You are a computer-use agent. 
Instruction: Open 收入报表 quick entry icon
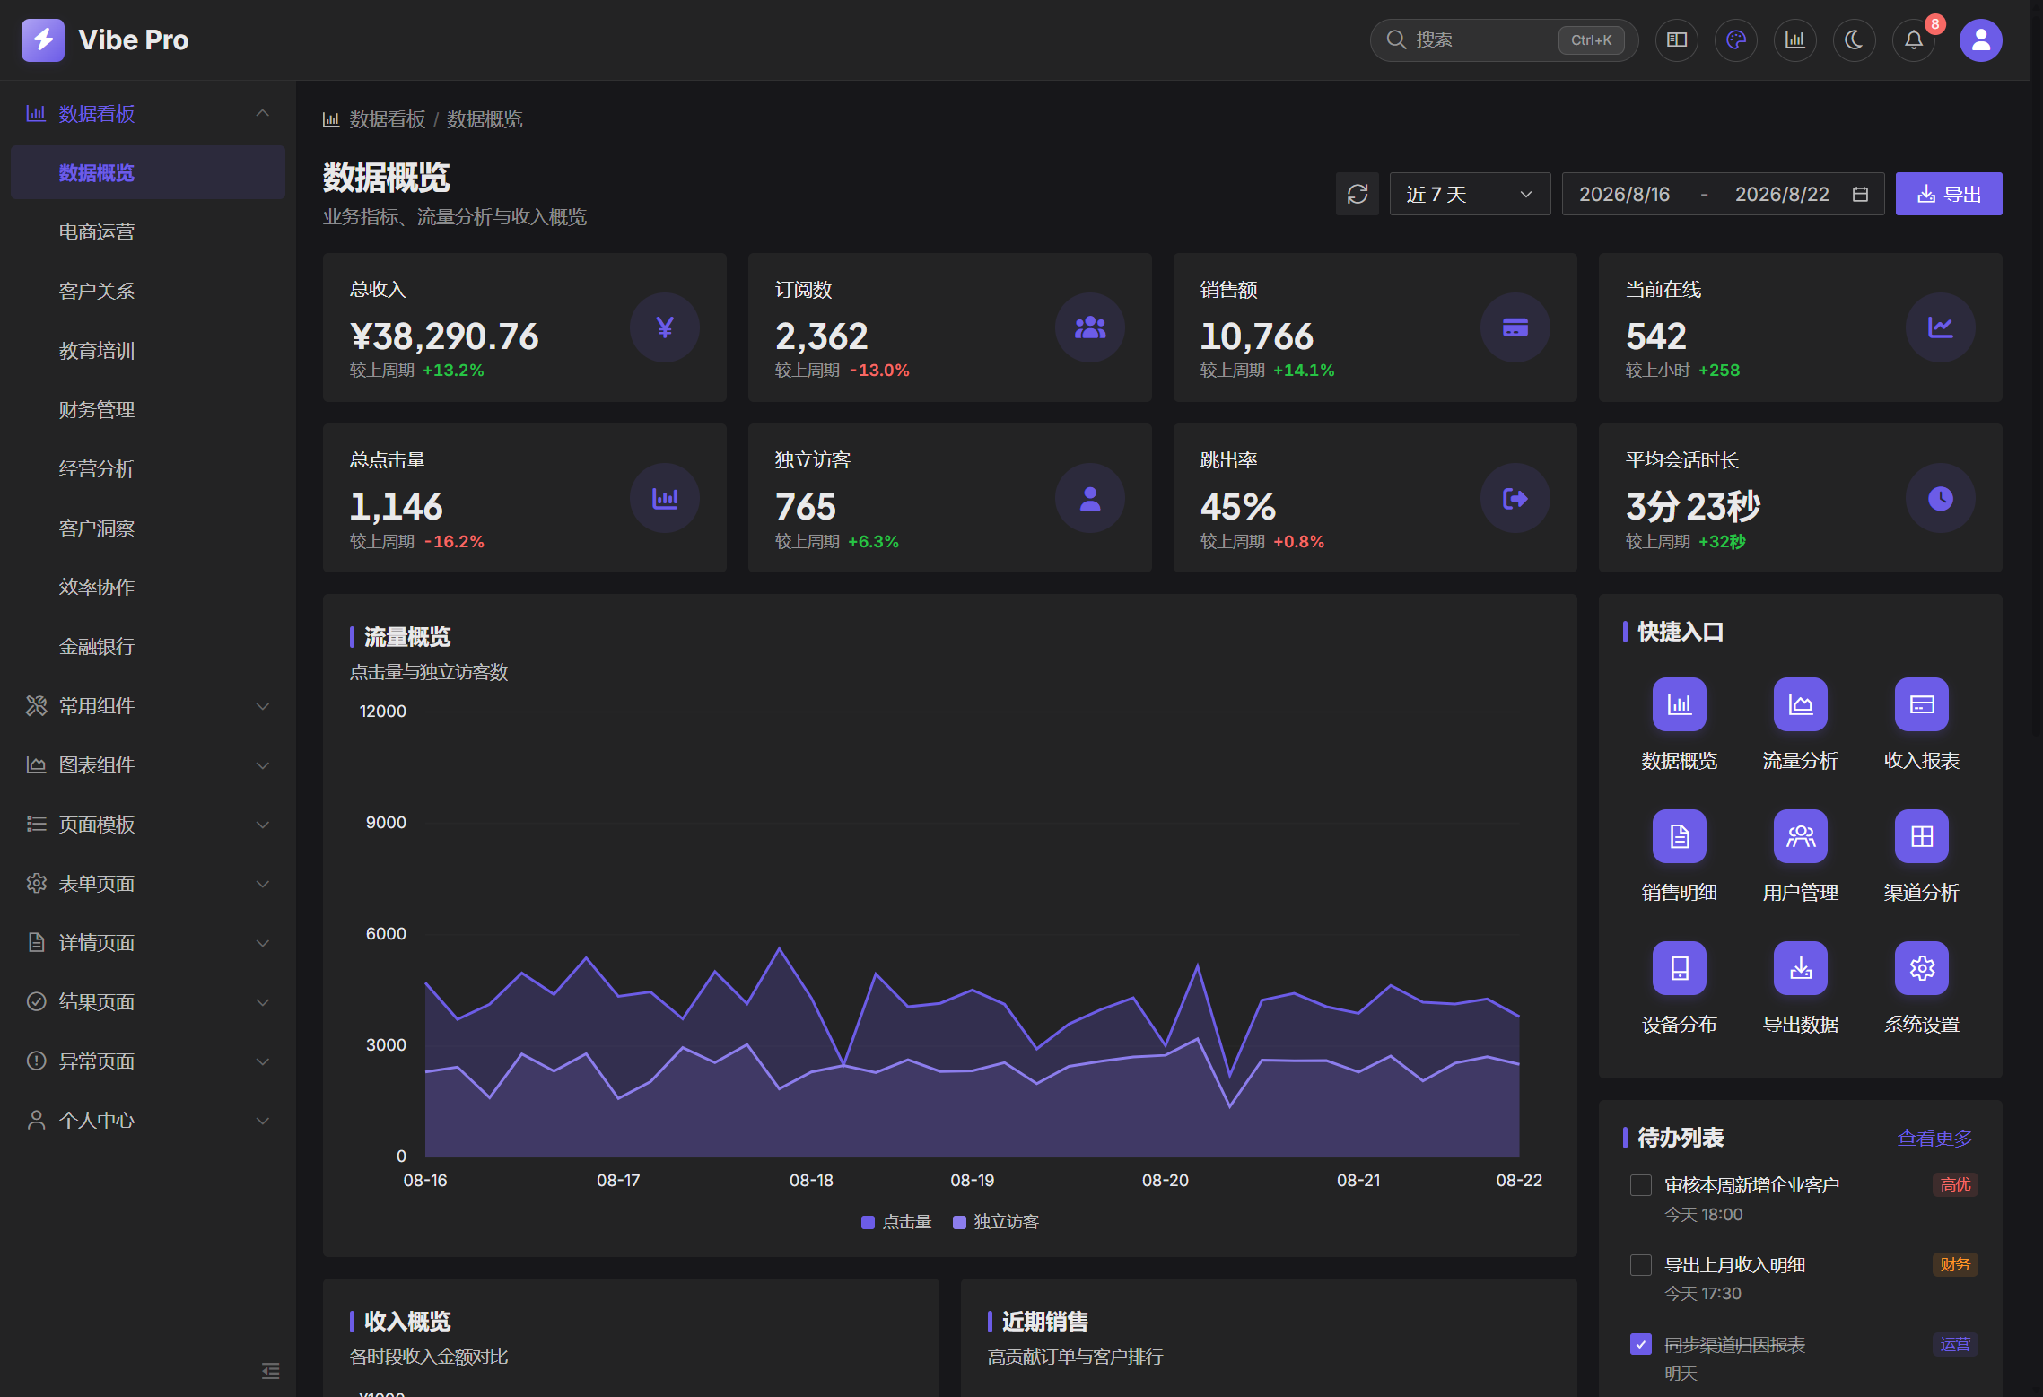pos(1921,704)
